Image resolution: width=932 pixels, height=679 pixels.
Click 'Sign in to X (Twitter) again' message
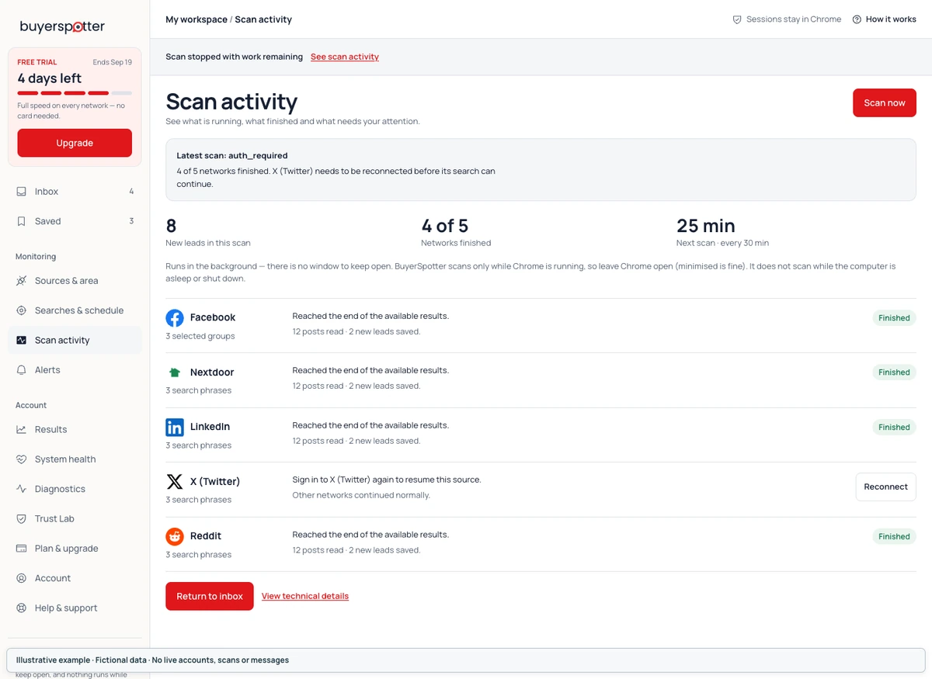click(387, 480)
